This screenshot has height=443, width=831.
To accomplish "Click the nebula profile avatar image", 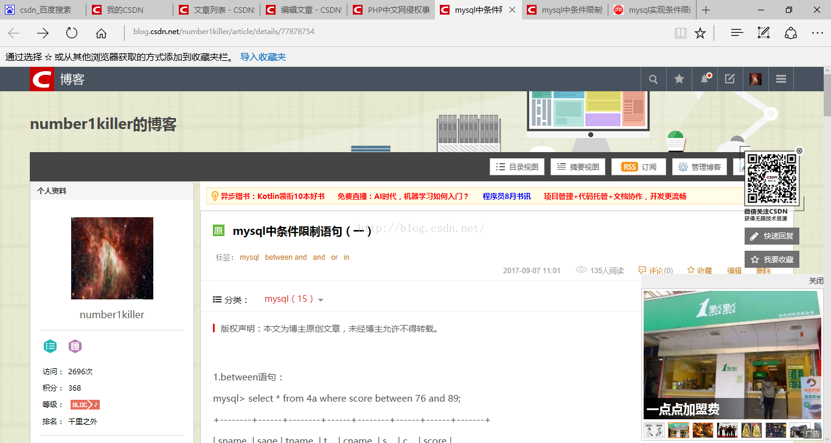I will coord(112,258).
